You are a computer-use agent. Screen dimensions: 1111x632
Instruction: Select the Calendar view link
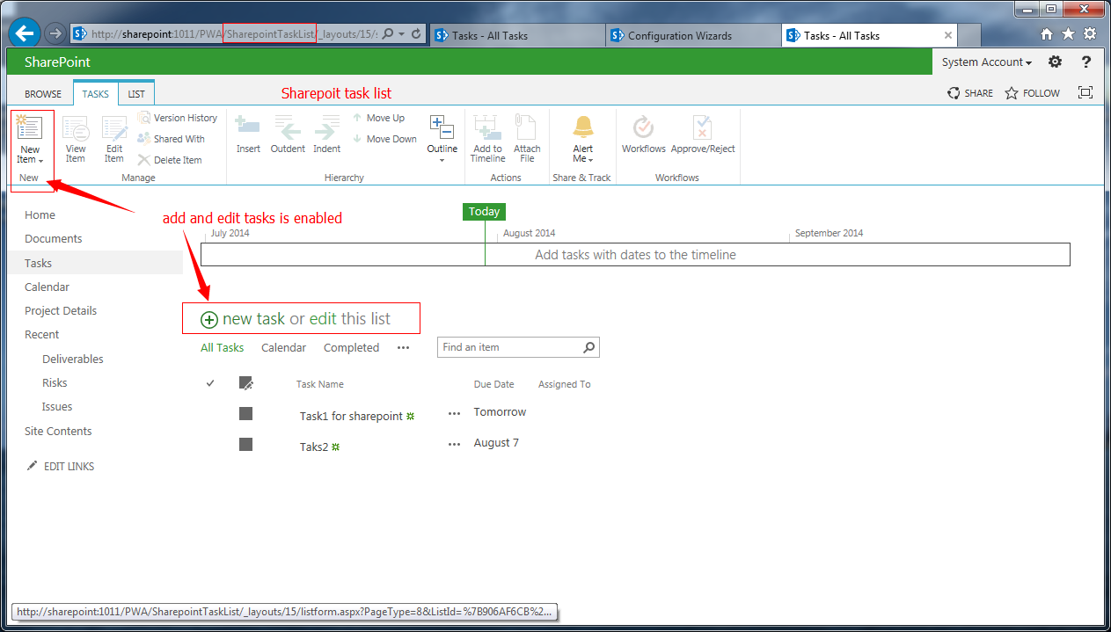283,347
